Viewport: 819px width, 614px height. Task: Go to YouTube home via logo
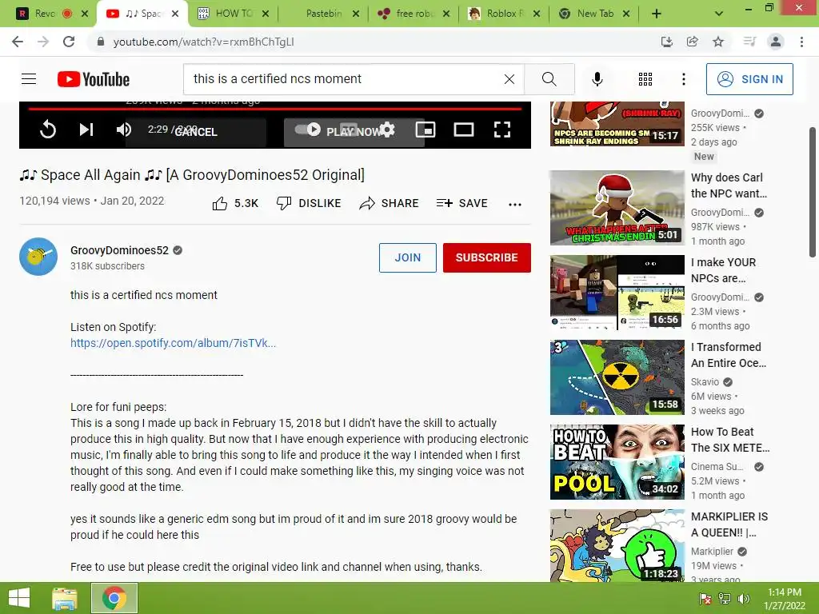coord(94,79)
